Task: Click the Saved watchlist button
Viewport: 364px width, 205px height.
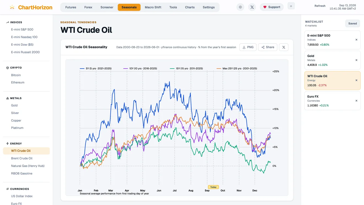Action: (x=352, y=23)
